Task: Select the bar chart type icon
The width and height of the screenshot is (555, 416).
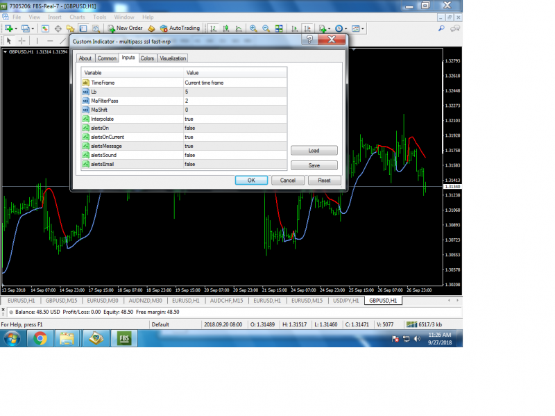Action: [x=213, y=28]
